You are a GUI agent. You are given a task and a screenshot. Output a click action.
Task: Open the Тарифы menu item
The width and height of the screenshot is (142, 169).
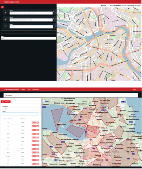tap(23, 89)
